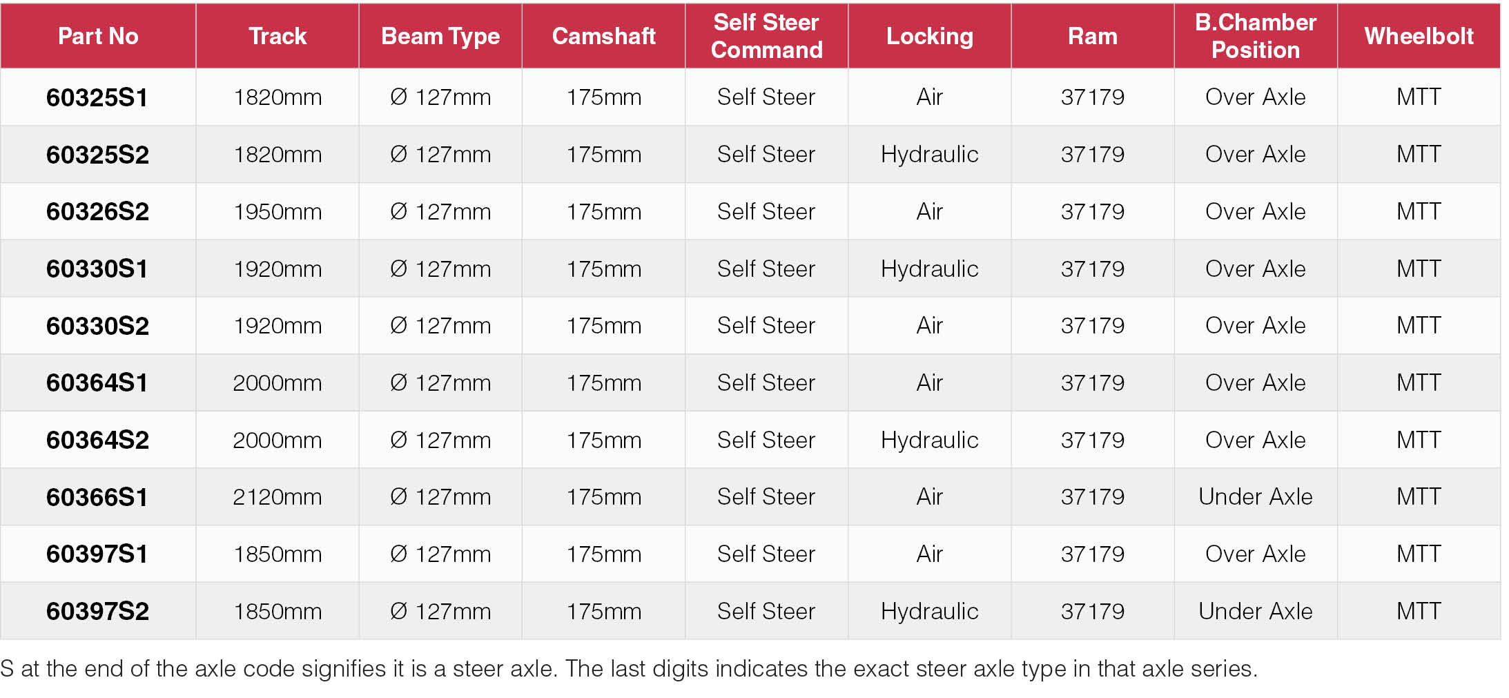1509x698 pixels.
Task: Click part number 60330S1
Action: pos(97,269)
